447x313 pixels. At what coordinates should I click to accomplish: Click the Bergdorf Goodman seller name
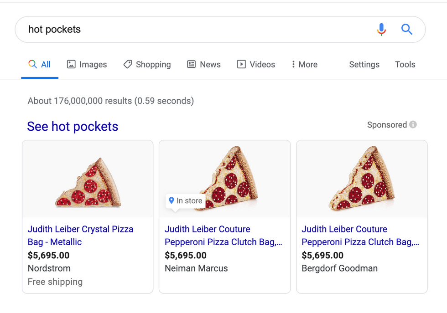click(x=339, y=268)
